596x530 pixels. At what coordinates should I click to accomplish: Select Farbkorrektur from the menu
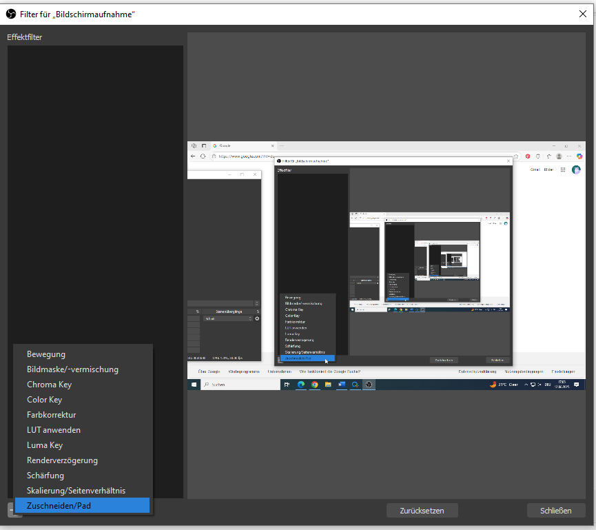[x=82, y=415]
